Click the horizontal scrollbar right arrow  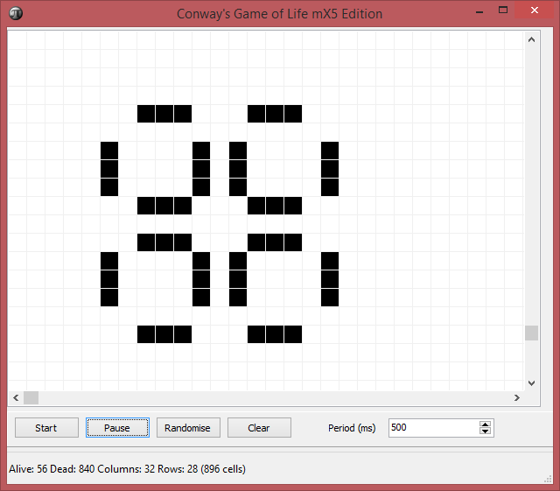516,398
